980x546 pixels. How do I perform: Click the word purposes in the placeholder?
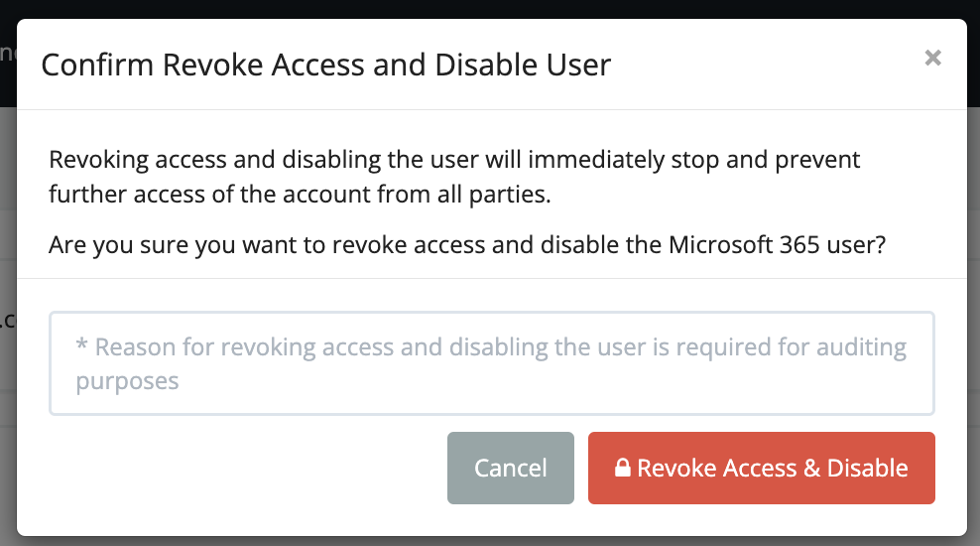click(x=128, y=381)
